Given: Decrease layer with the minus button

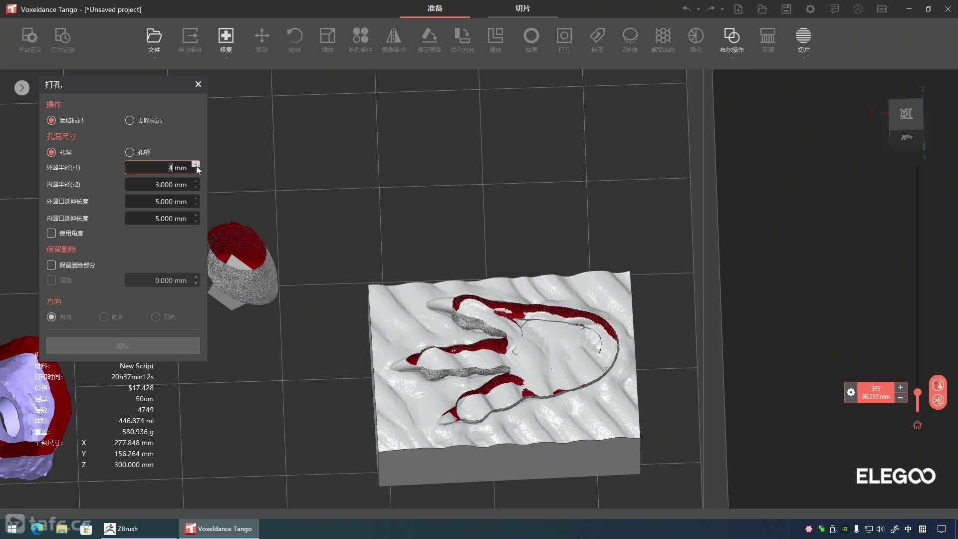Looking at the screenshot, I should [x=901, y=398].
